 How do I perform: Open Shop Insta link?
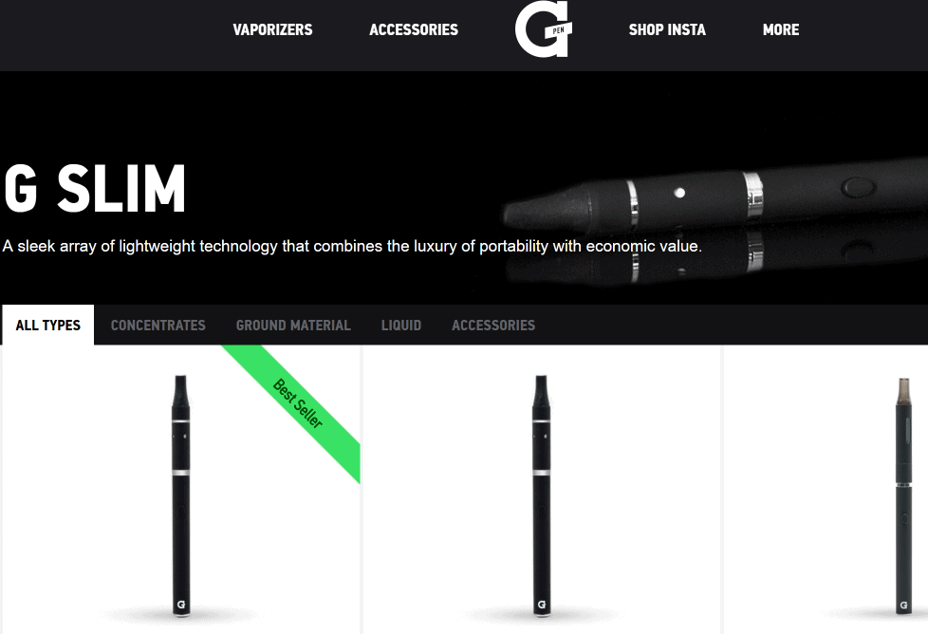(667, 29)
